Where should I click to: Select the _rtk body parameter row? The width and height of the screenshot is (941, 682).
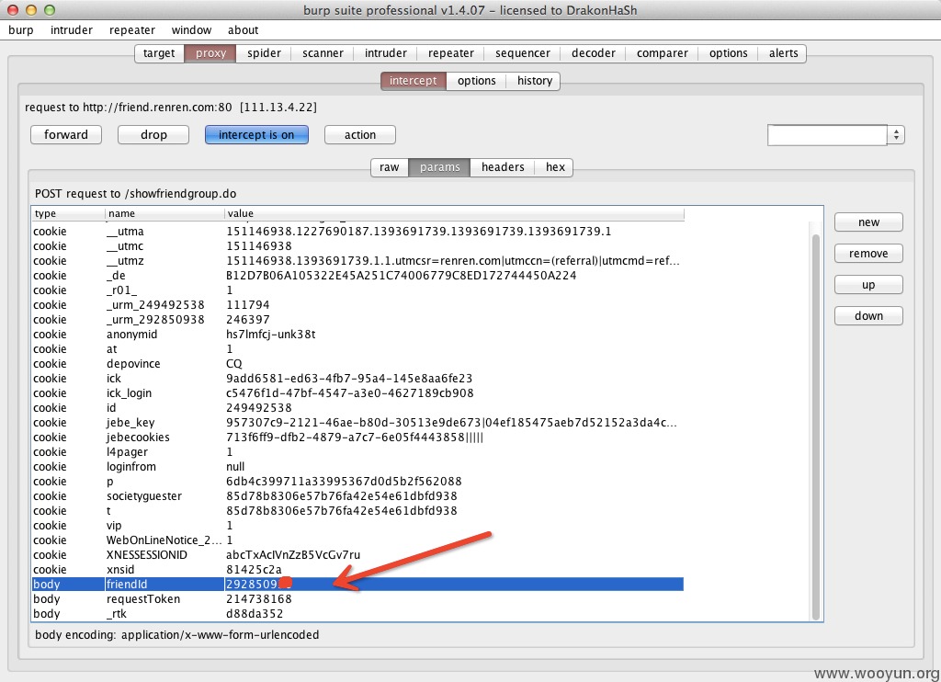pyautogui.click(x=357, y=614)
